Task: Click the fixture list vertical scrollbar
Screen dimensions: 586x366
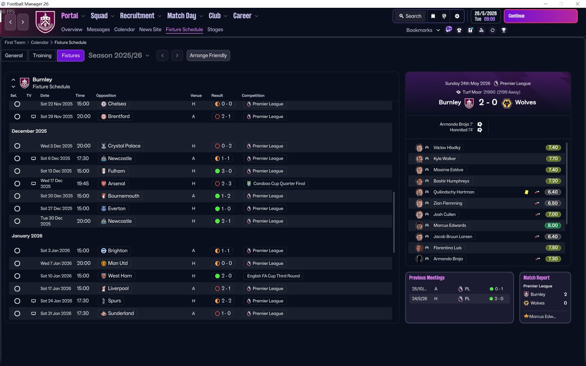Action: pyautogui.click(x=394, y=222)
